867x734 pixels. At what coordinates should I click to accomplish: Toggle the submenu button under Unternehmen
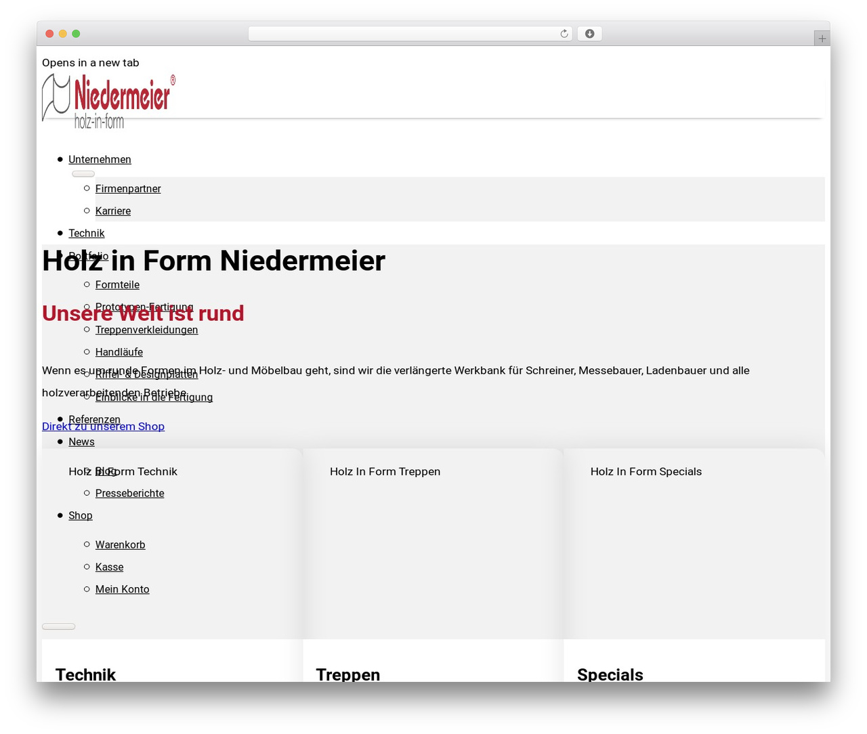click(x=83, y=174)
